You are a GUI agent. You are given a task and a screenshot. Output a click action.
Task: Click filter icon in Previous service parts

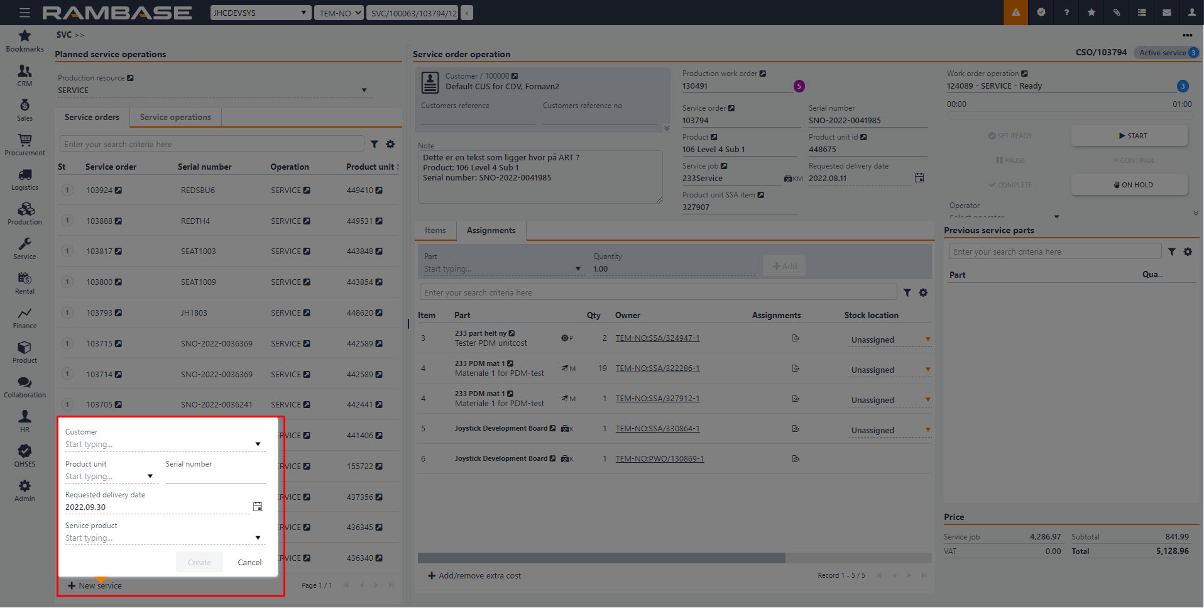coord(1172,252)
